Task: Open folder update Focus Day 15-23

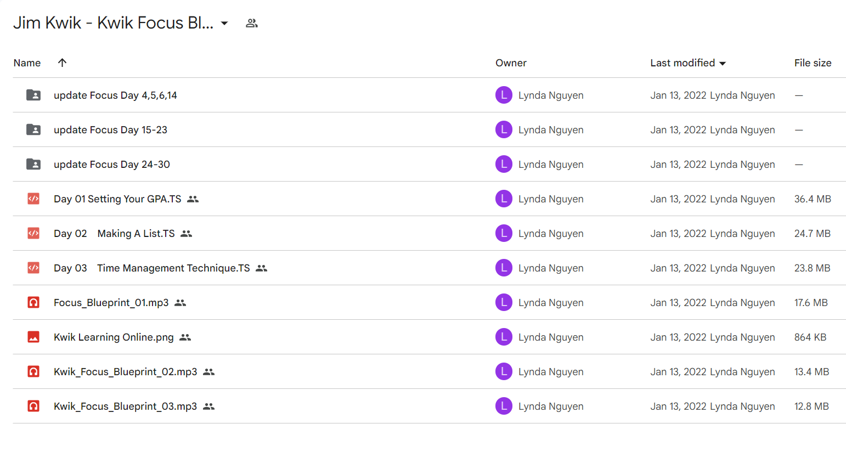Action: [110, 130]
